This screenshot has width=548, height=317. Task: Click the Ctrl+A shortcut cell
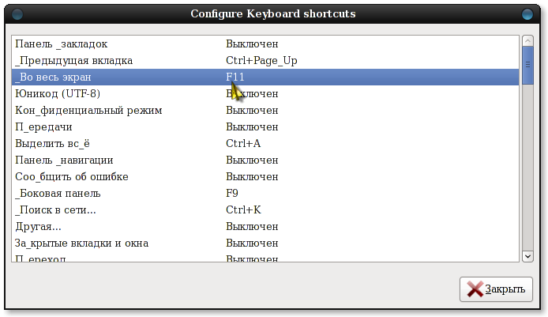pyautogui.click(x=243, y=143)
